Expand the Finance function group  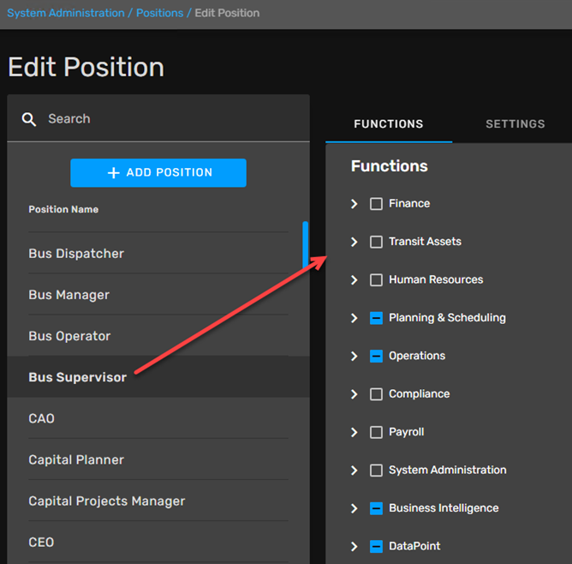355,204
